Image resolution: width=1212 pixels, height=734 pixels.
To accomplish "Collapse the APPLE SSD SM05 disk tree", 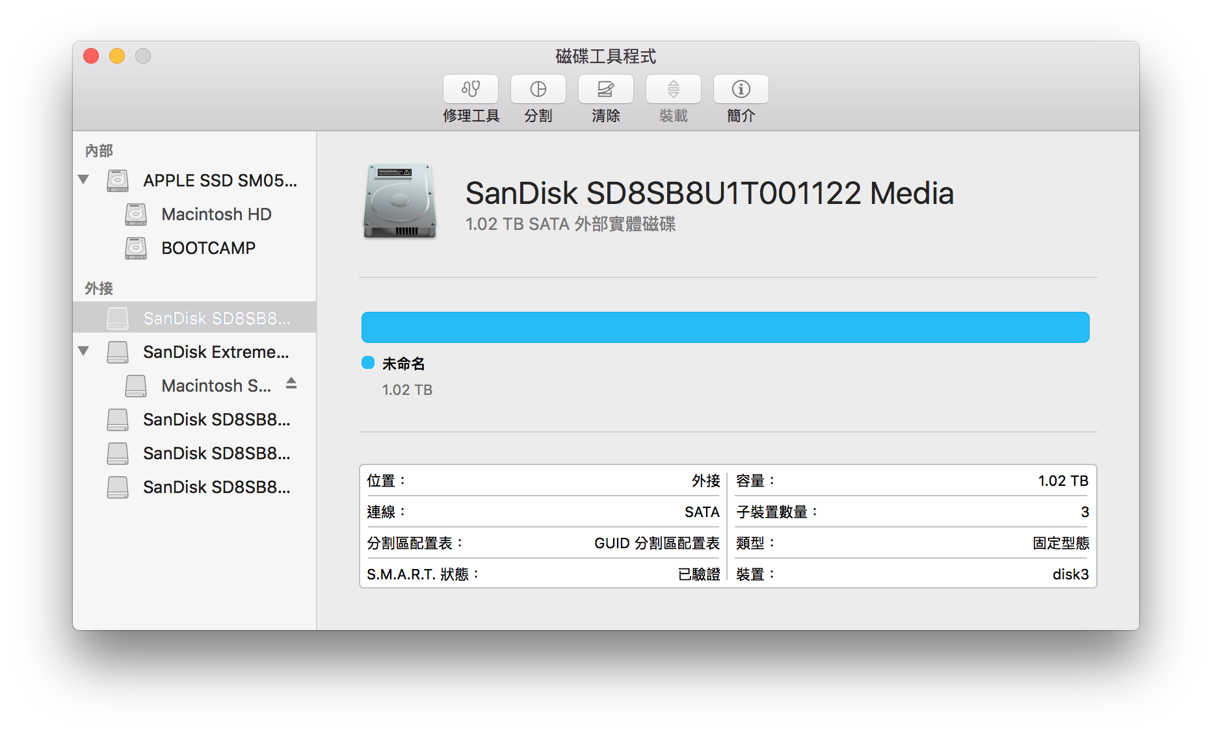I will [x=83, y=180].
